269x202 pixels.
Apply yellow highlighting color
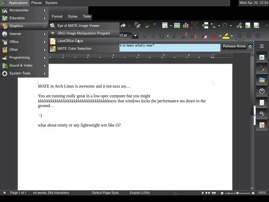coord(226,36)
